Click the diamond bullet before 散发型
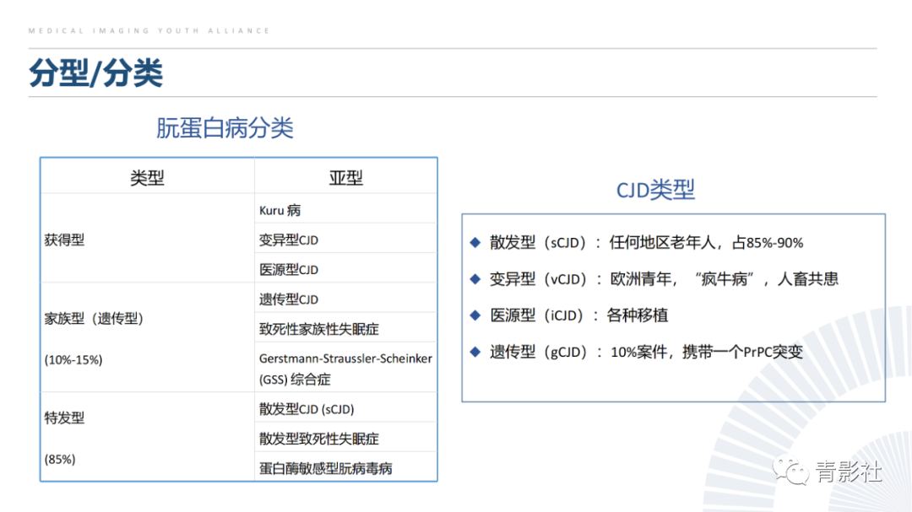Image resolution: width=912 pixels, height=512 pixels. coord(475,242)
